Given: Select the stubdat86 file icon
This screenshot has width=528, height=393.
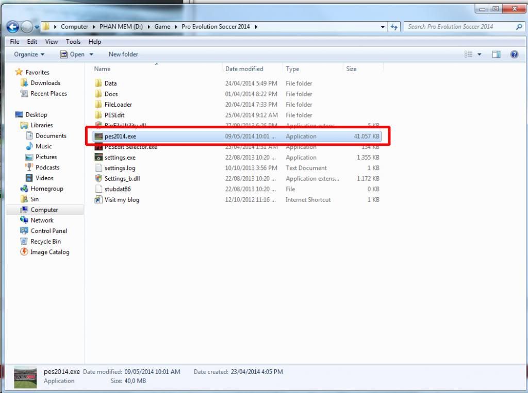Looking at the screenshot, I should tap(98, 189).
